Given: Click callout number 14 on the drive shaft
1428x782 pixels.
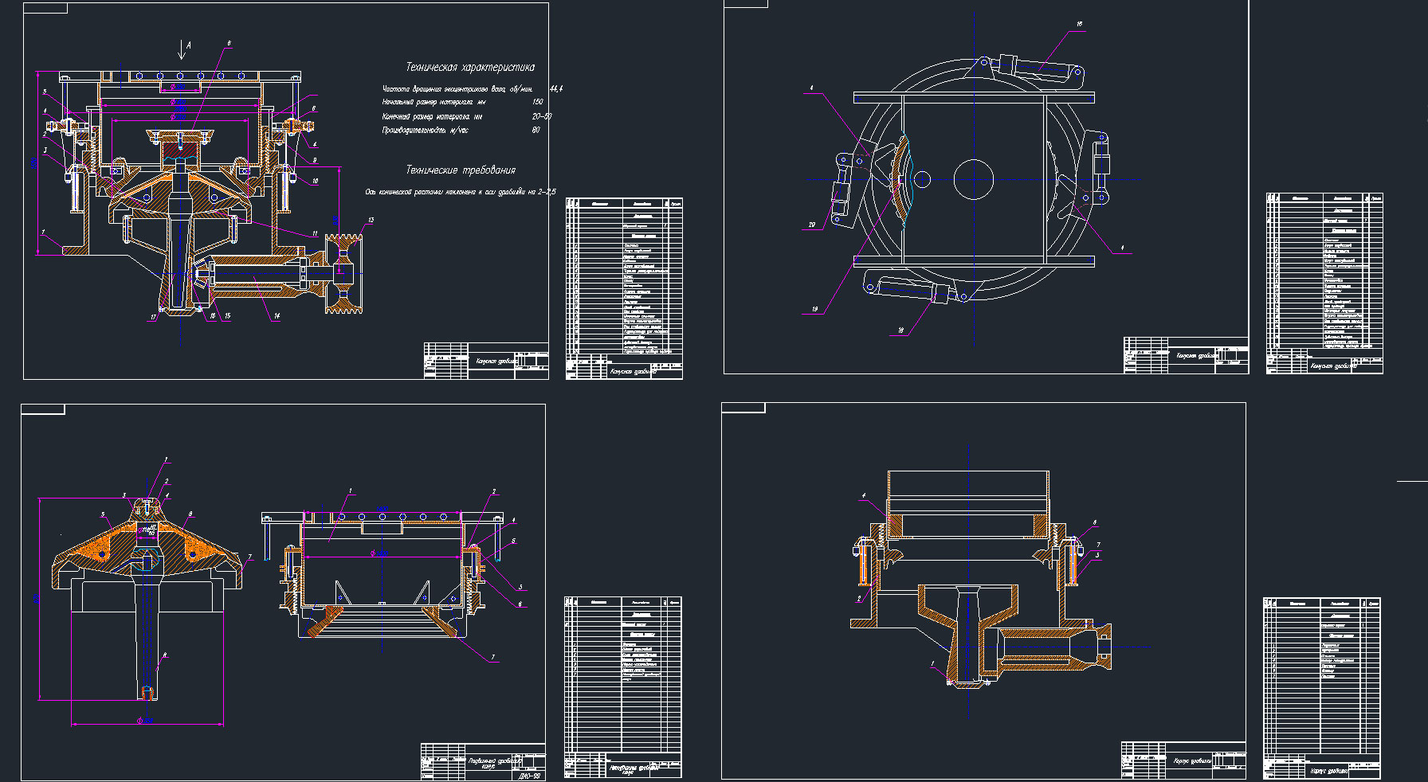Looking at the screenshot, I should click(277, 316).
